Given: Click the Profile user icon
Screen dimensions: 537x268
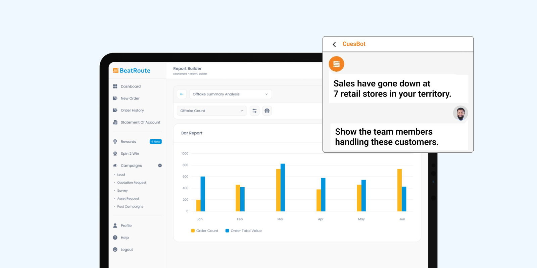Looking at the screenshot, I should [x=115, y=226].
